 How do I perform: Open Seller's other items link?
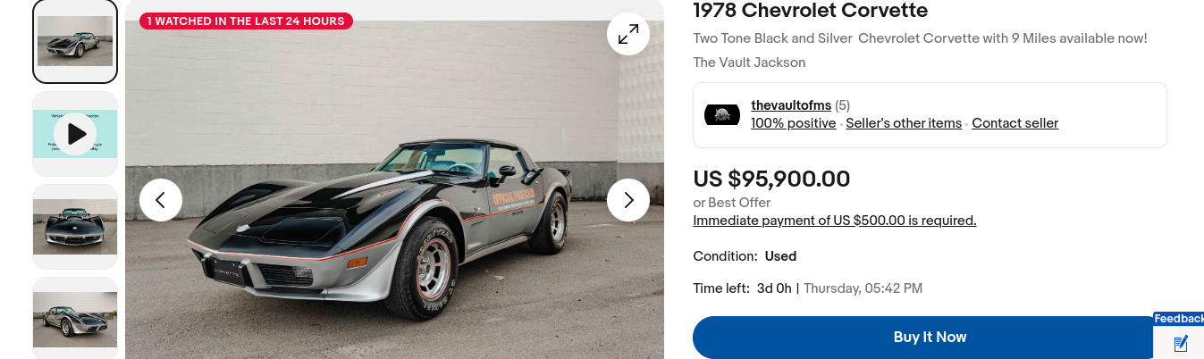click(904, 123)
